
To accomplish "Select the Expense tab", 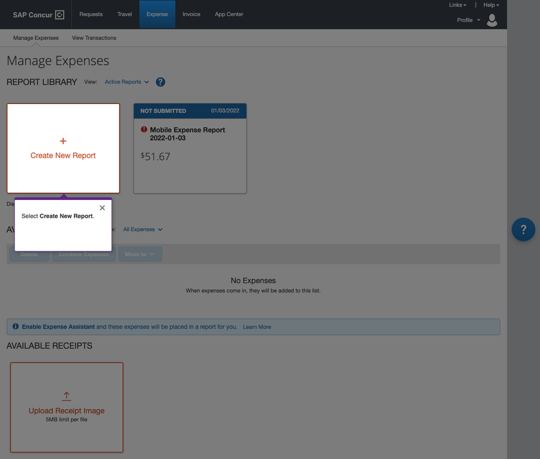I will pos(157,15).
